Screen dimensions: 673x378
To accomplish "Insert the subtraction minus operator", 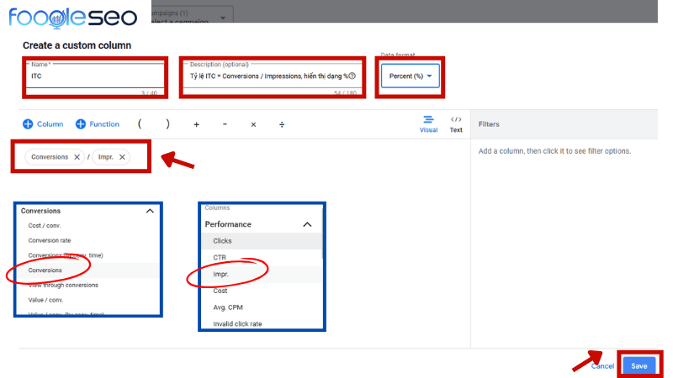I will point(225,124).
